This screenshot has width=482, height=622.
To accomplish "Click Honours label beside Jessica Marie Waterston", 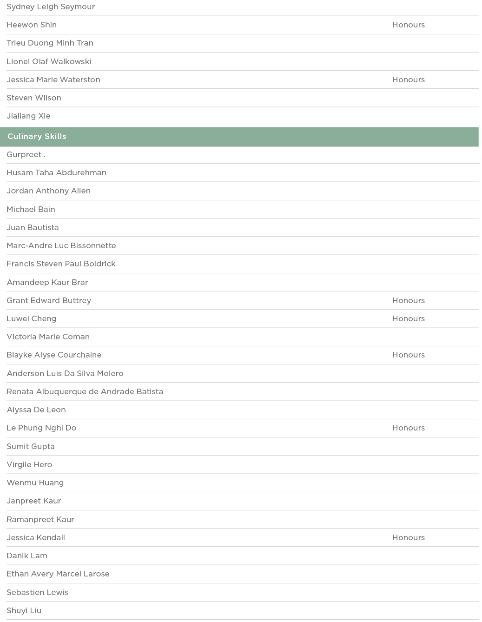I will tap(408, 80).
